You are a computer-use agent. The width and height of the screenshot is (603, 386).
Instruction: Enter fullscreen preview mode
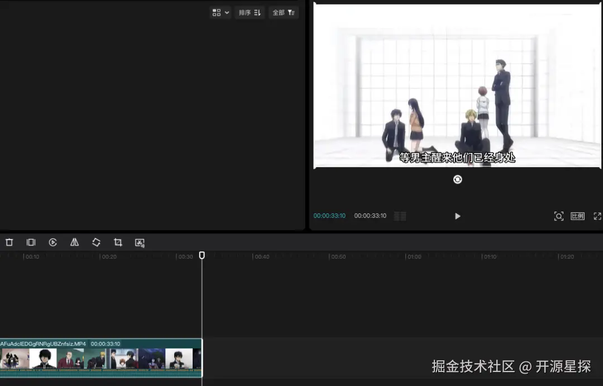click(x=597, y=216)
